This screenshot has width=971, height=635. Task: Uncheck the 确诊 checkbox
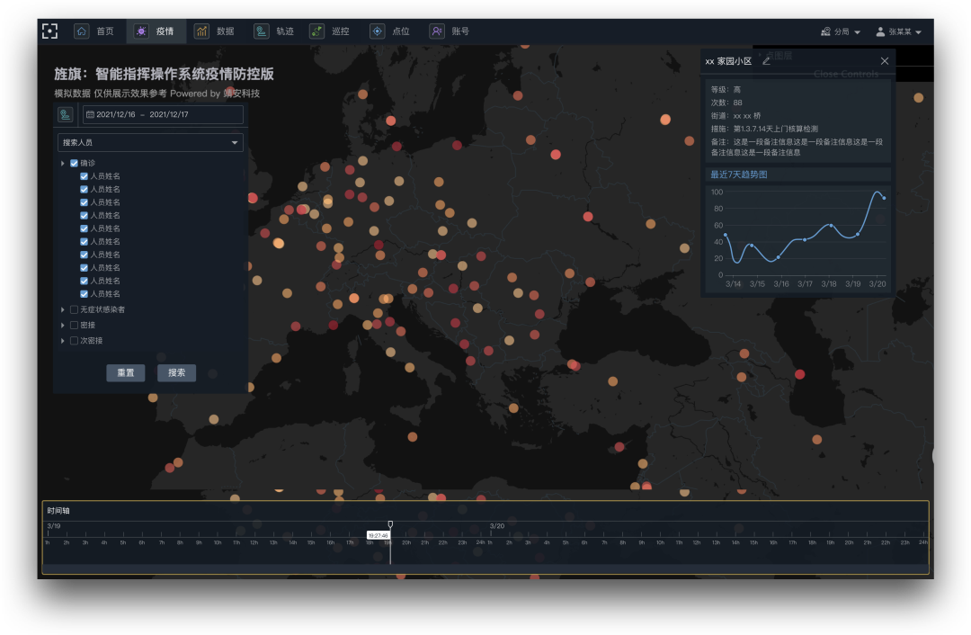75,163
